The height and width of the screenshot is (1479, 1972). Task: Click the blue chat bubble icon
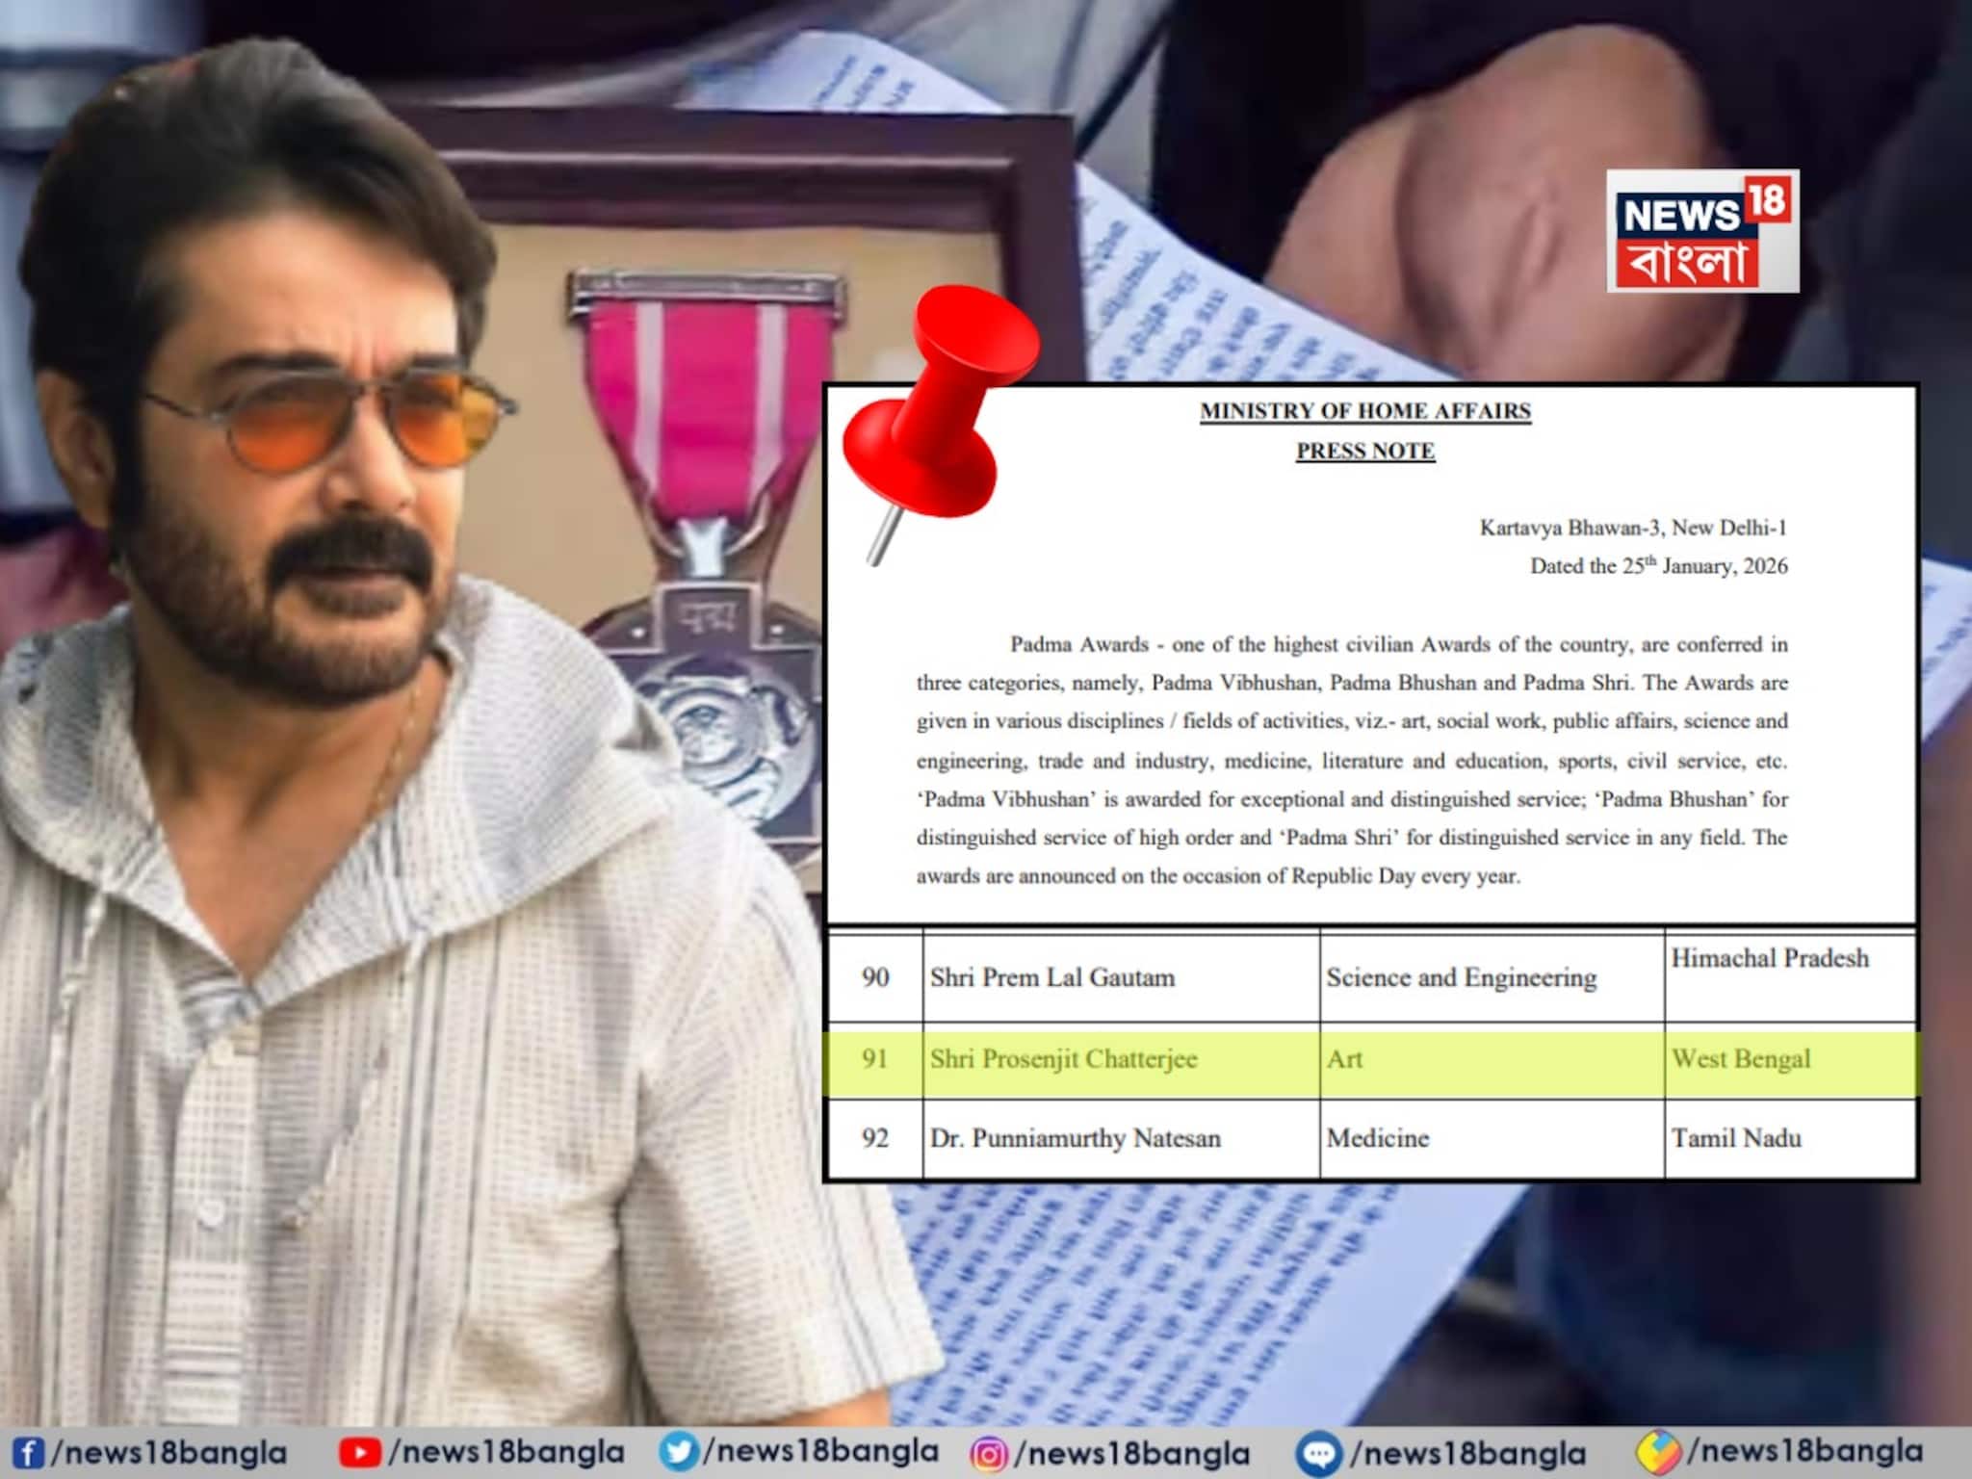pyautogui.click(x=1318, y=1454)
